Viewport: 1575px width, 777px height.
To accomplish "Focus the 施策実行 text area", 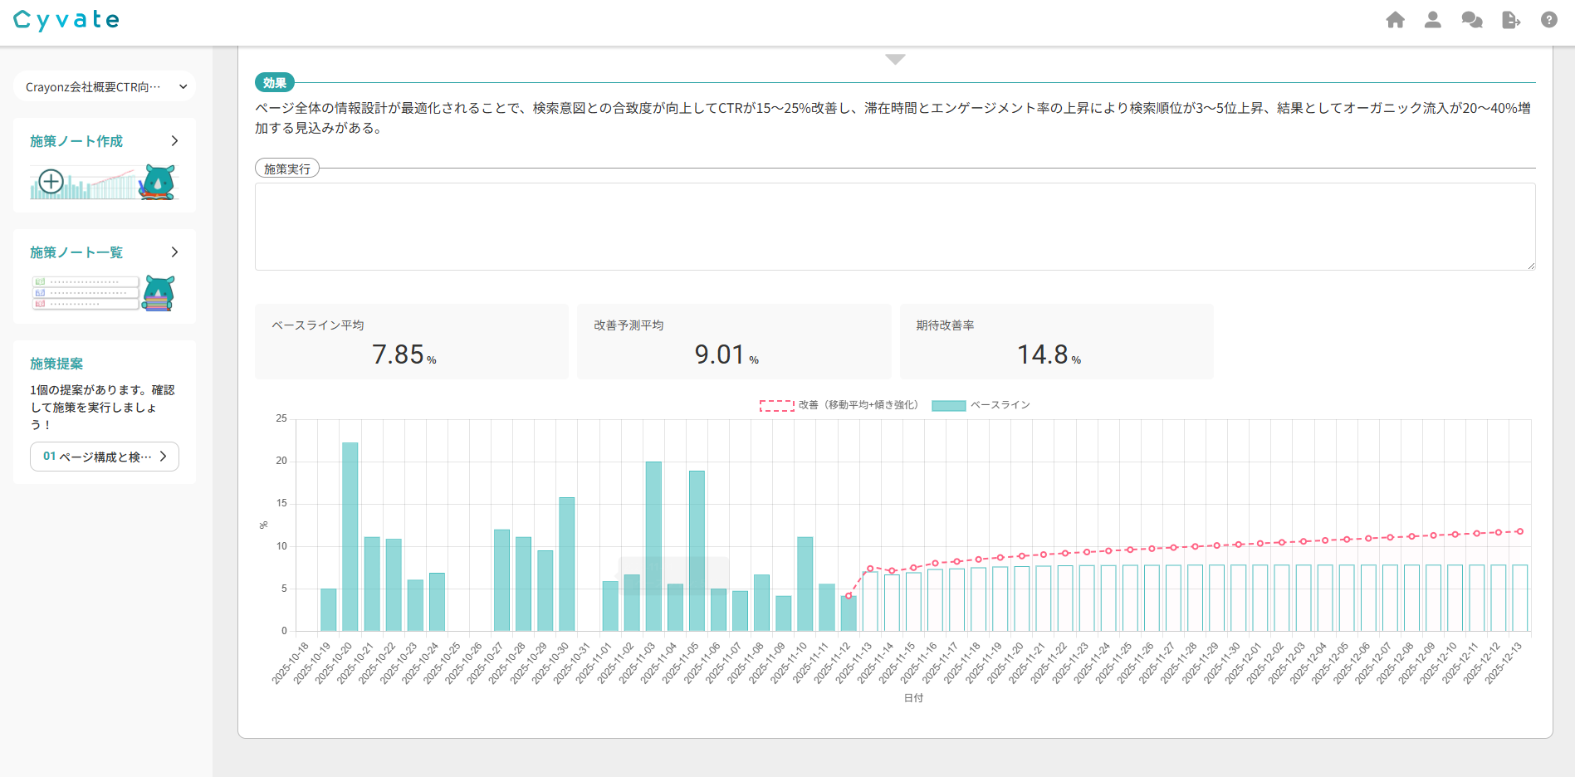I will tap(894, 227).
